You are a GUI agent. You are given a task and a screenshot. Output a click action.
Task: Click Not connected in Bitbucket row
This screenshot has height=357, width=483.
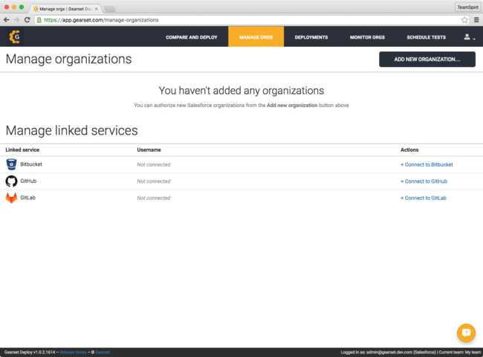click(154, 164)
